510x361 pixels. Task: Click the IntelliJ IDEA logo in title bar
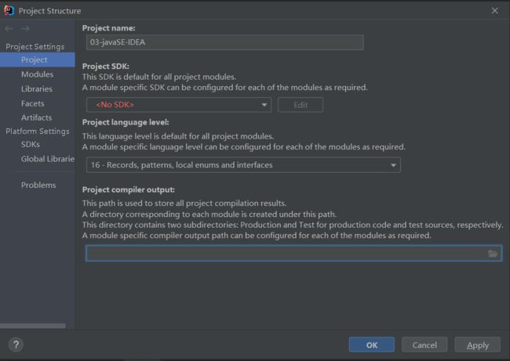[9, 11]
